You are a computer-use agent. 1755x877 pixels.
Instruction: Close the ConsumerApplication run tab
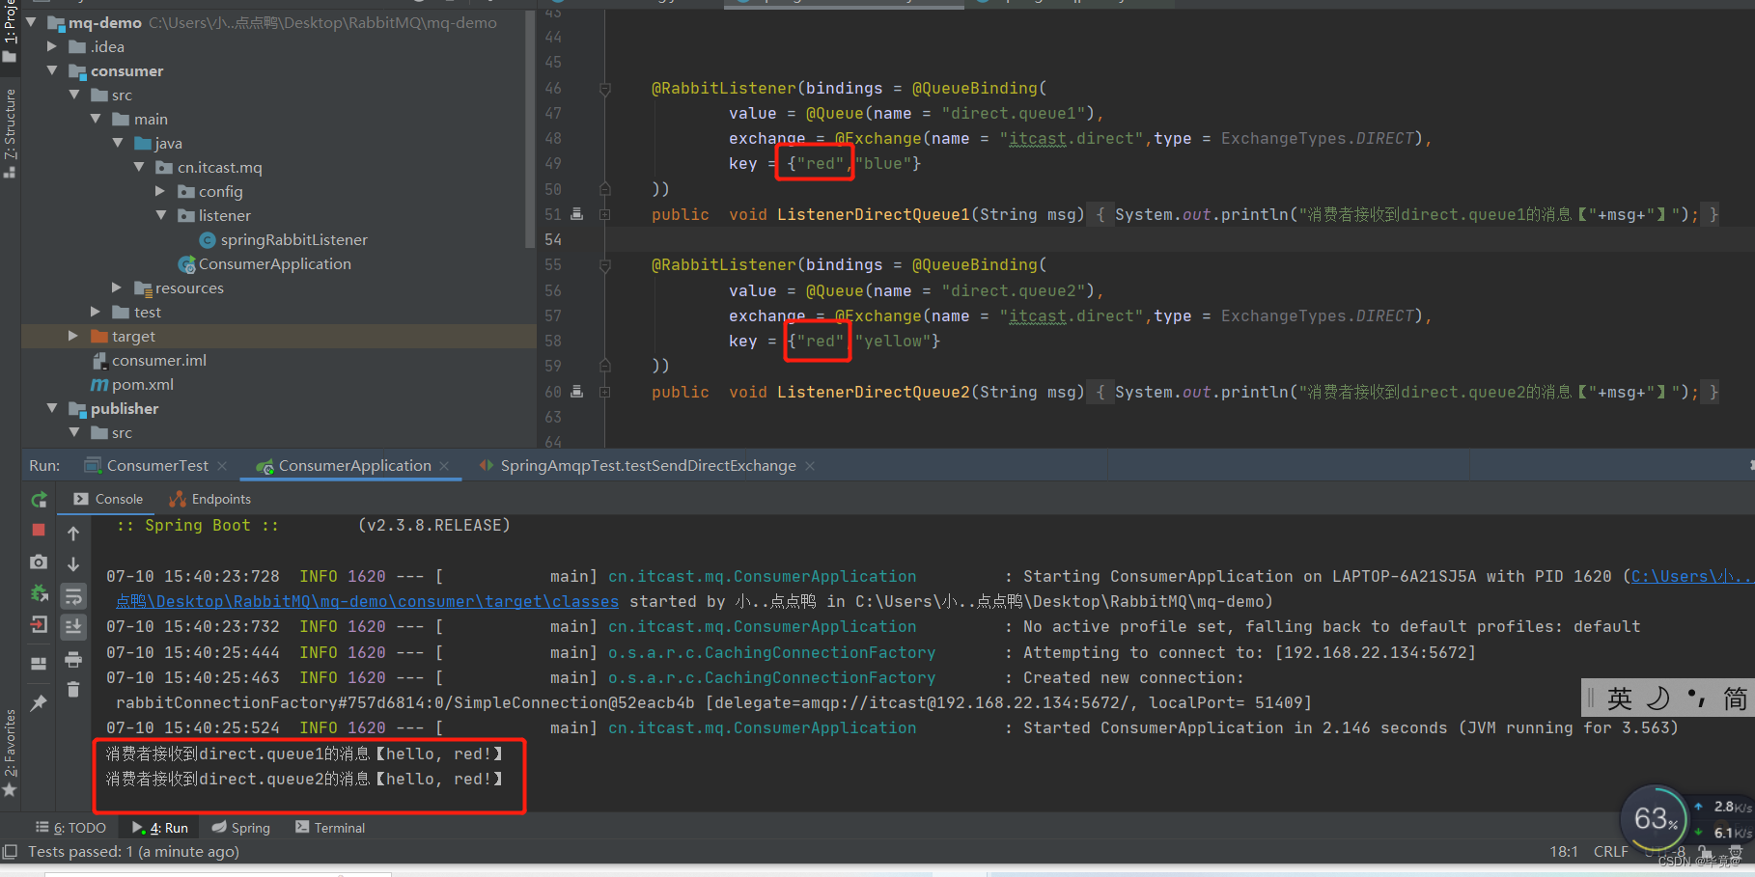click(x=444, y=466)
